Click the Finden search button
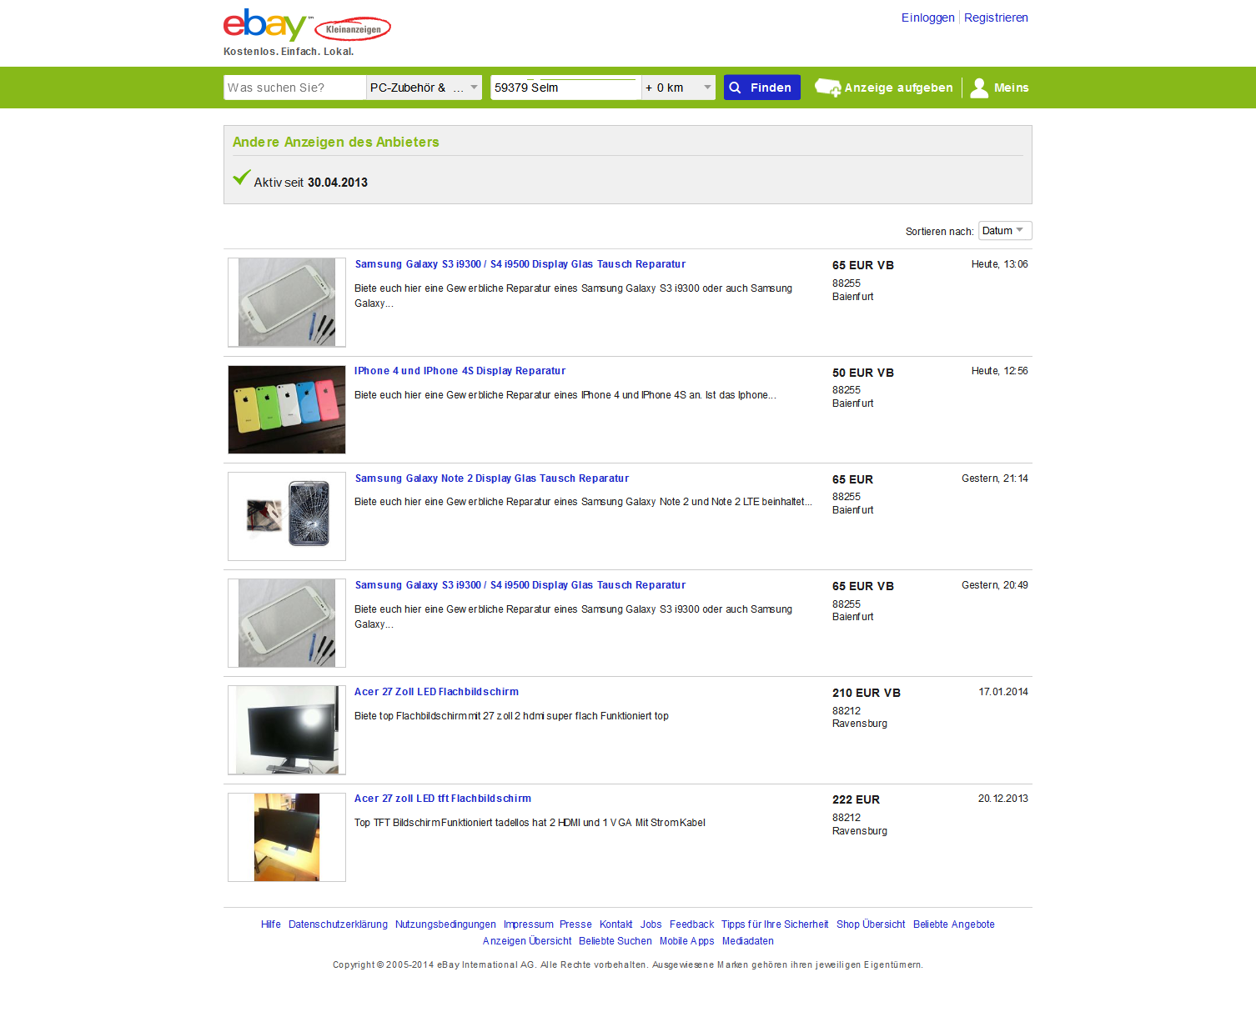1256x1012 pixels. (761, 88)
